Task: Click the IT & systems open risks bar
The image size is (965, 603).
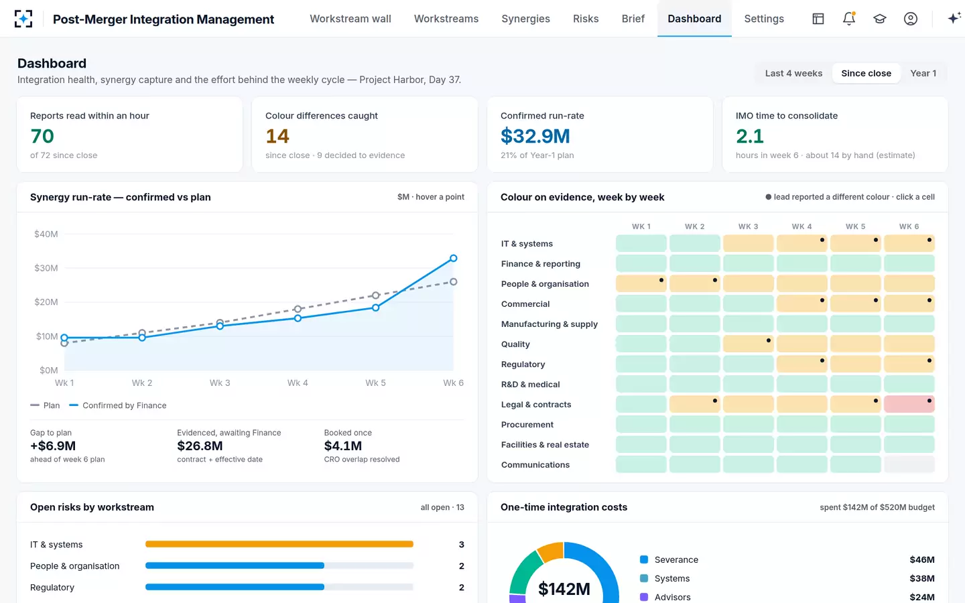Action: point(279,544)
